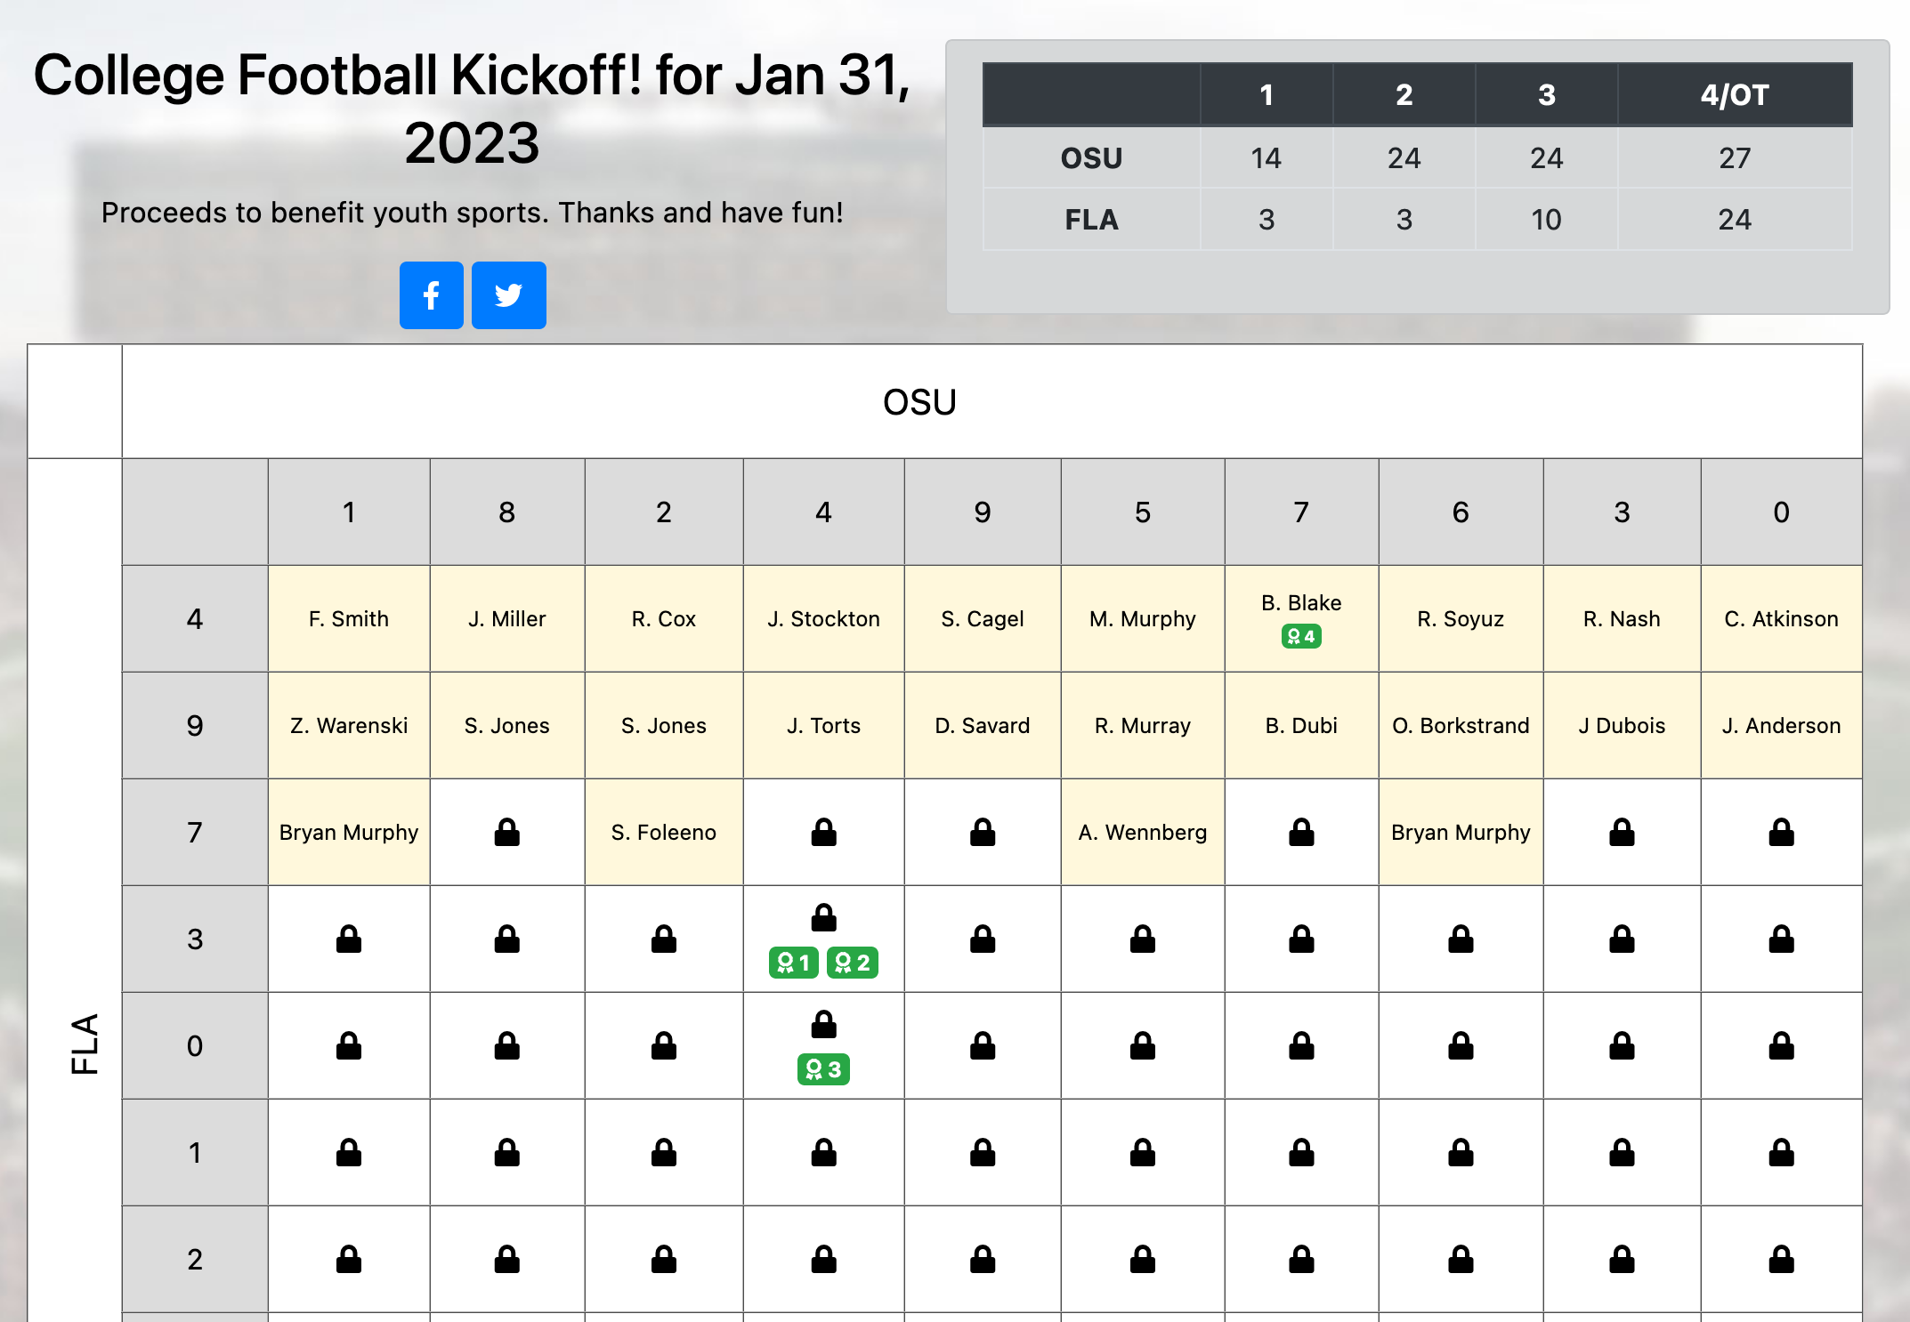
Task: Click the OSU row label in scoreboard
Action: click(x=1092, y=158)
